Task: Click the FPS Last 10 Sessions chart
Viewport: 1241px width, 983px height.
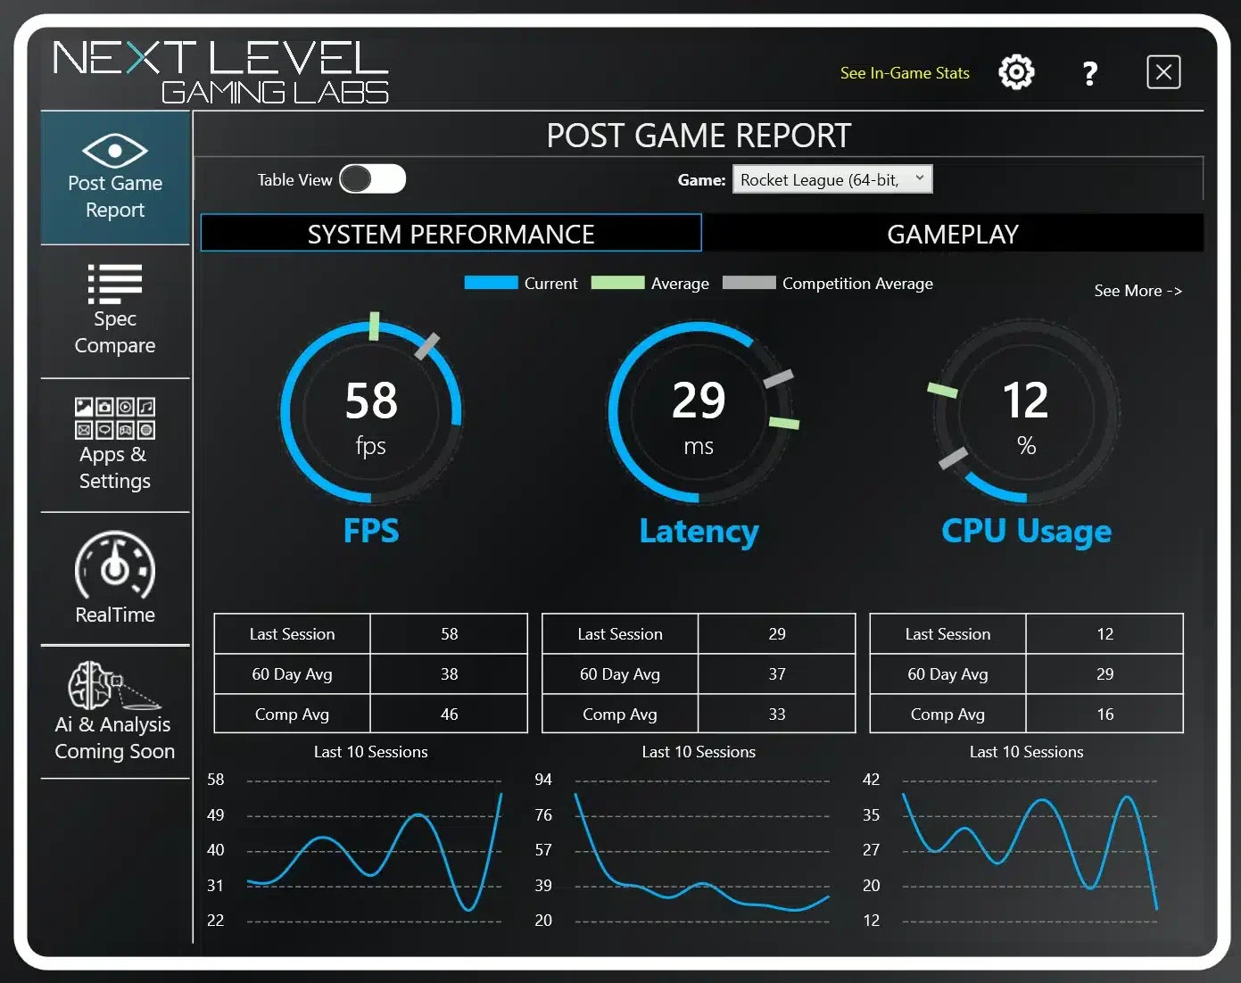Action: pyautogui.click(x=375, y=850)
